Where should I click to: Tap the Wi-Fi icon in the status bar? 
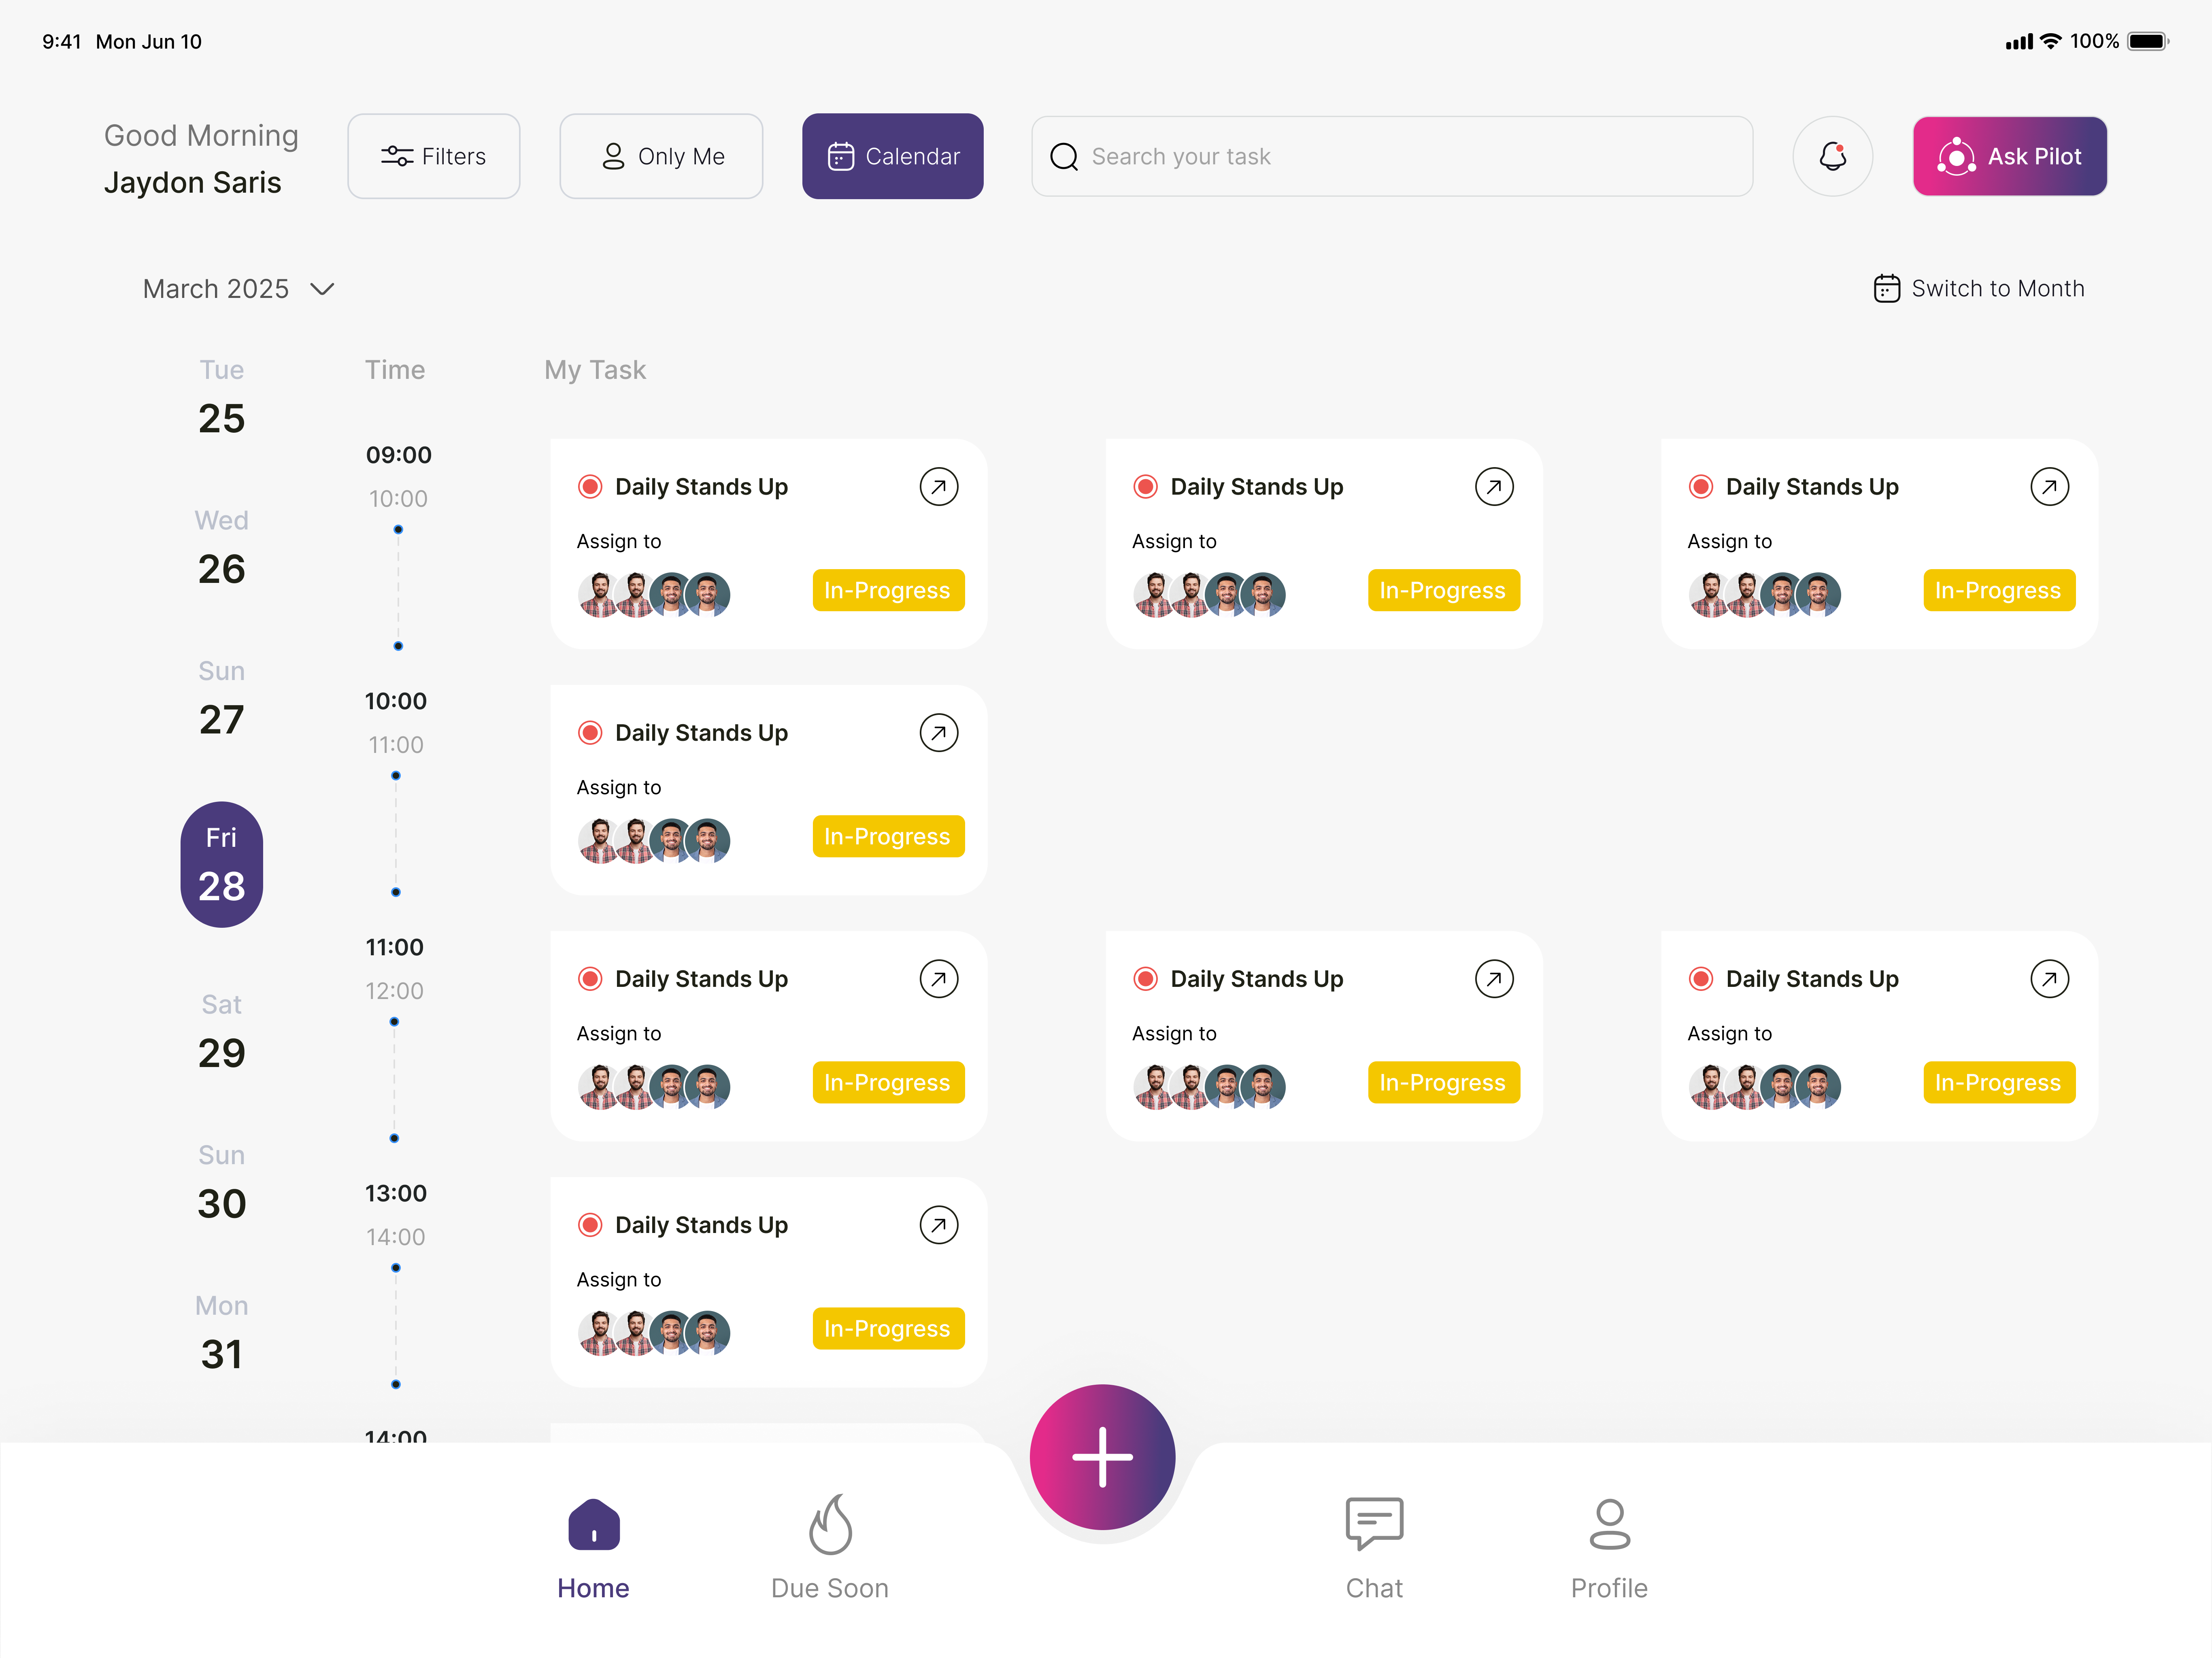(x=2050, y=41)
